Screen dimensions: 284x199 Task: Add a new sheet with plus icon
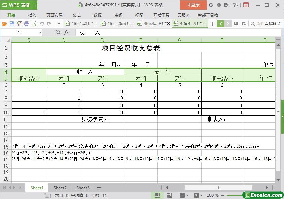(x=99, y=188)
